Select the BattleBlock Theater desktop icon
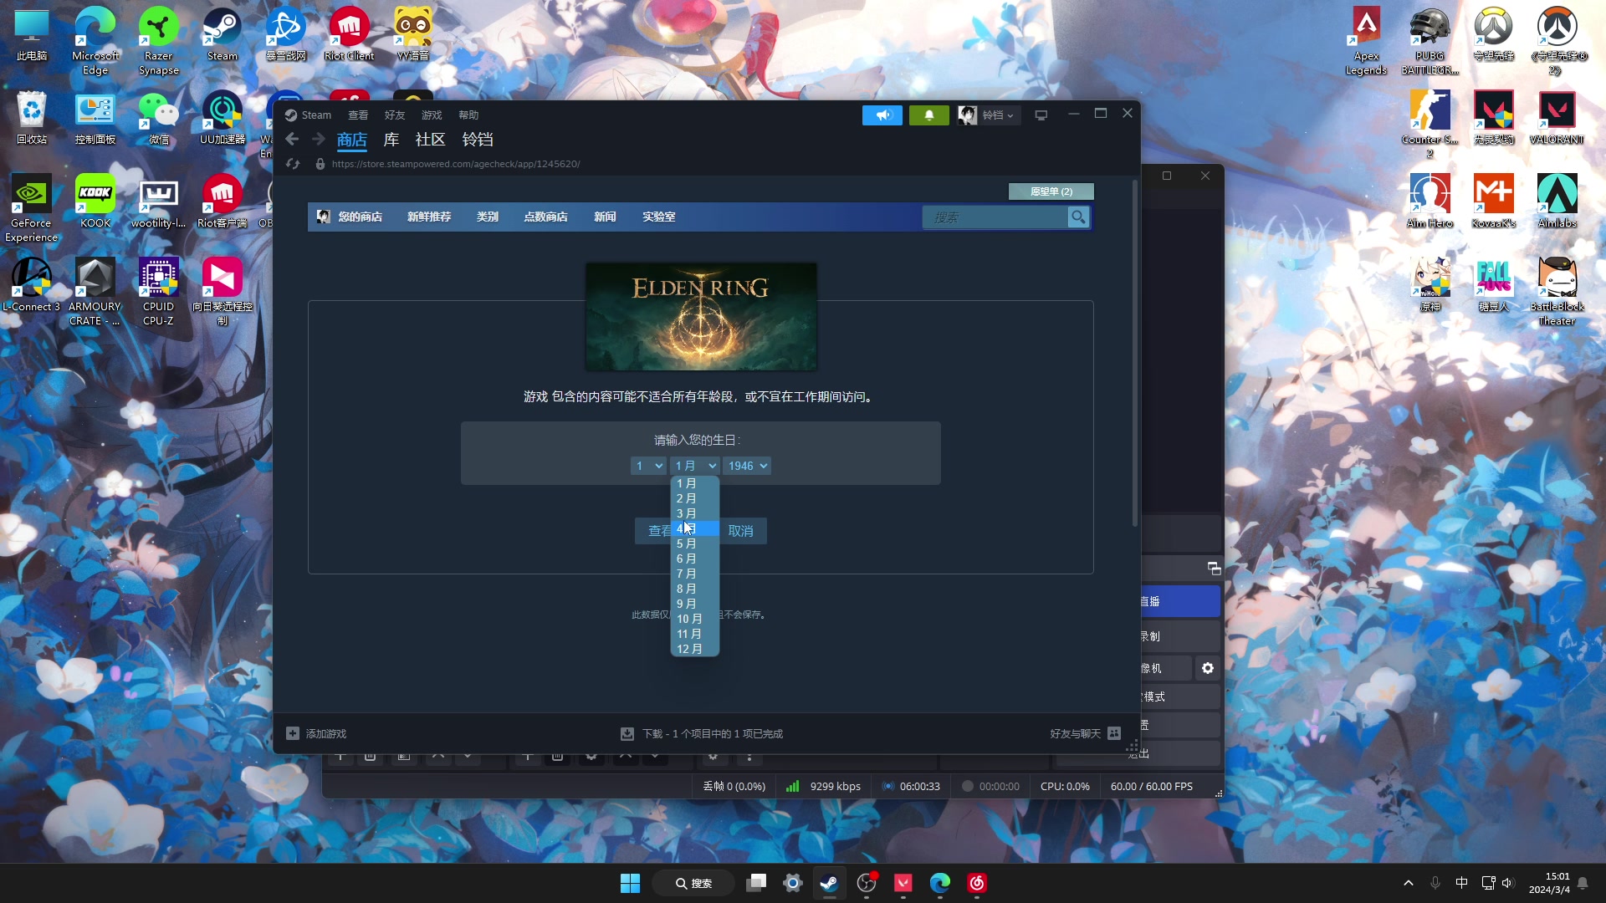The image size is (1606, 903). (1557, 292)
